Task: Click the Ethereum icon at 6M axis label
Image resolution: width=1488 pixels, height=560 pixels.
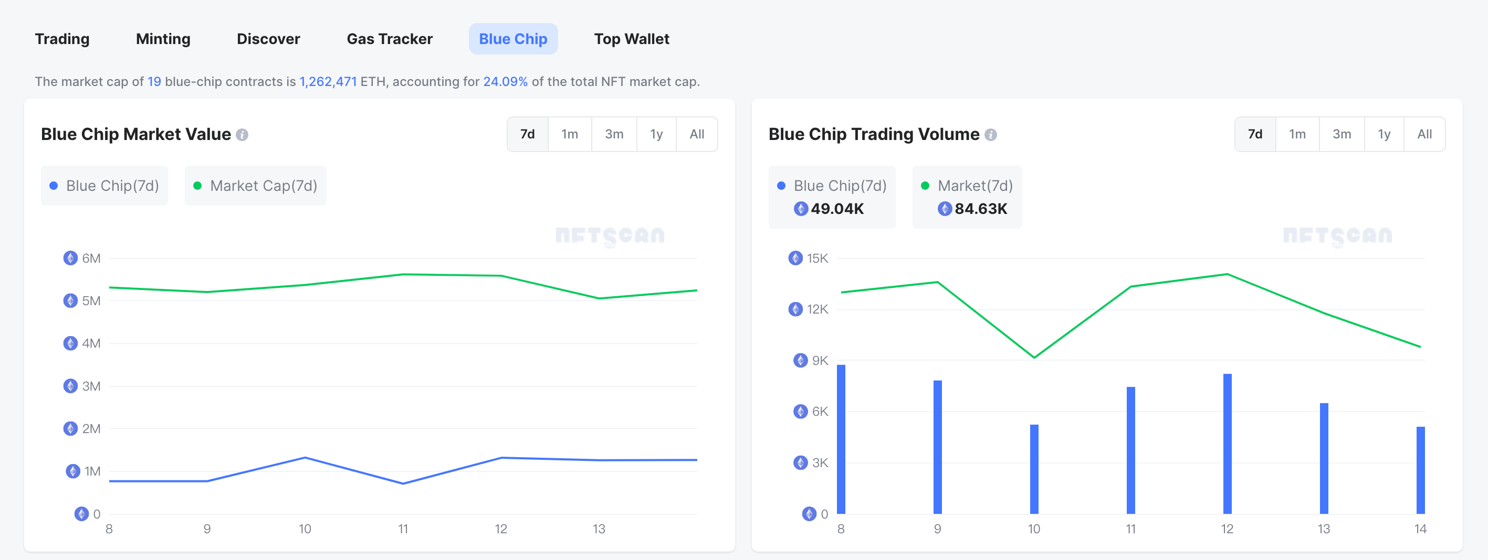Action: click(70, 259)
